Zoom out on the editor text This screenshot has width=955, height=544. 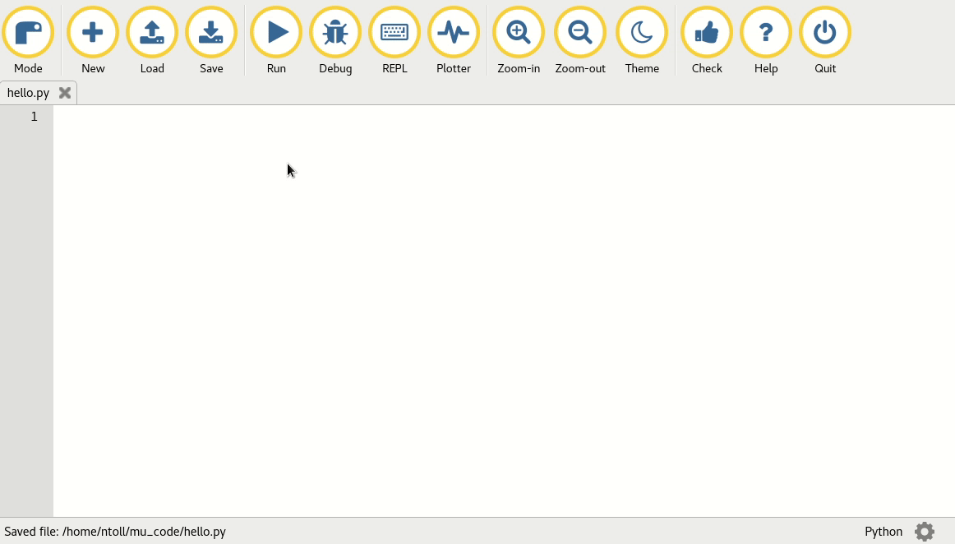pos(580,33)
